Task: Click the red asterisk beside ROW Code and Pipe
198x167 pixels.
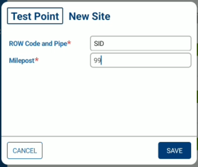Action: [x=69, y=43]
